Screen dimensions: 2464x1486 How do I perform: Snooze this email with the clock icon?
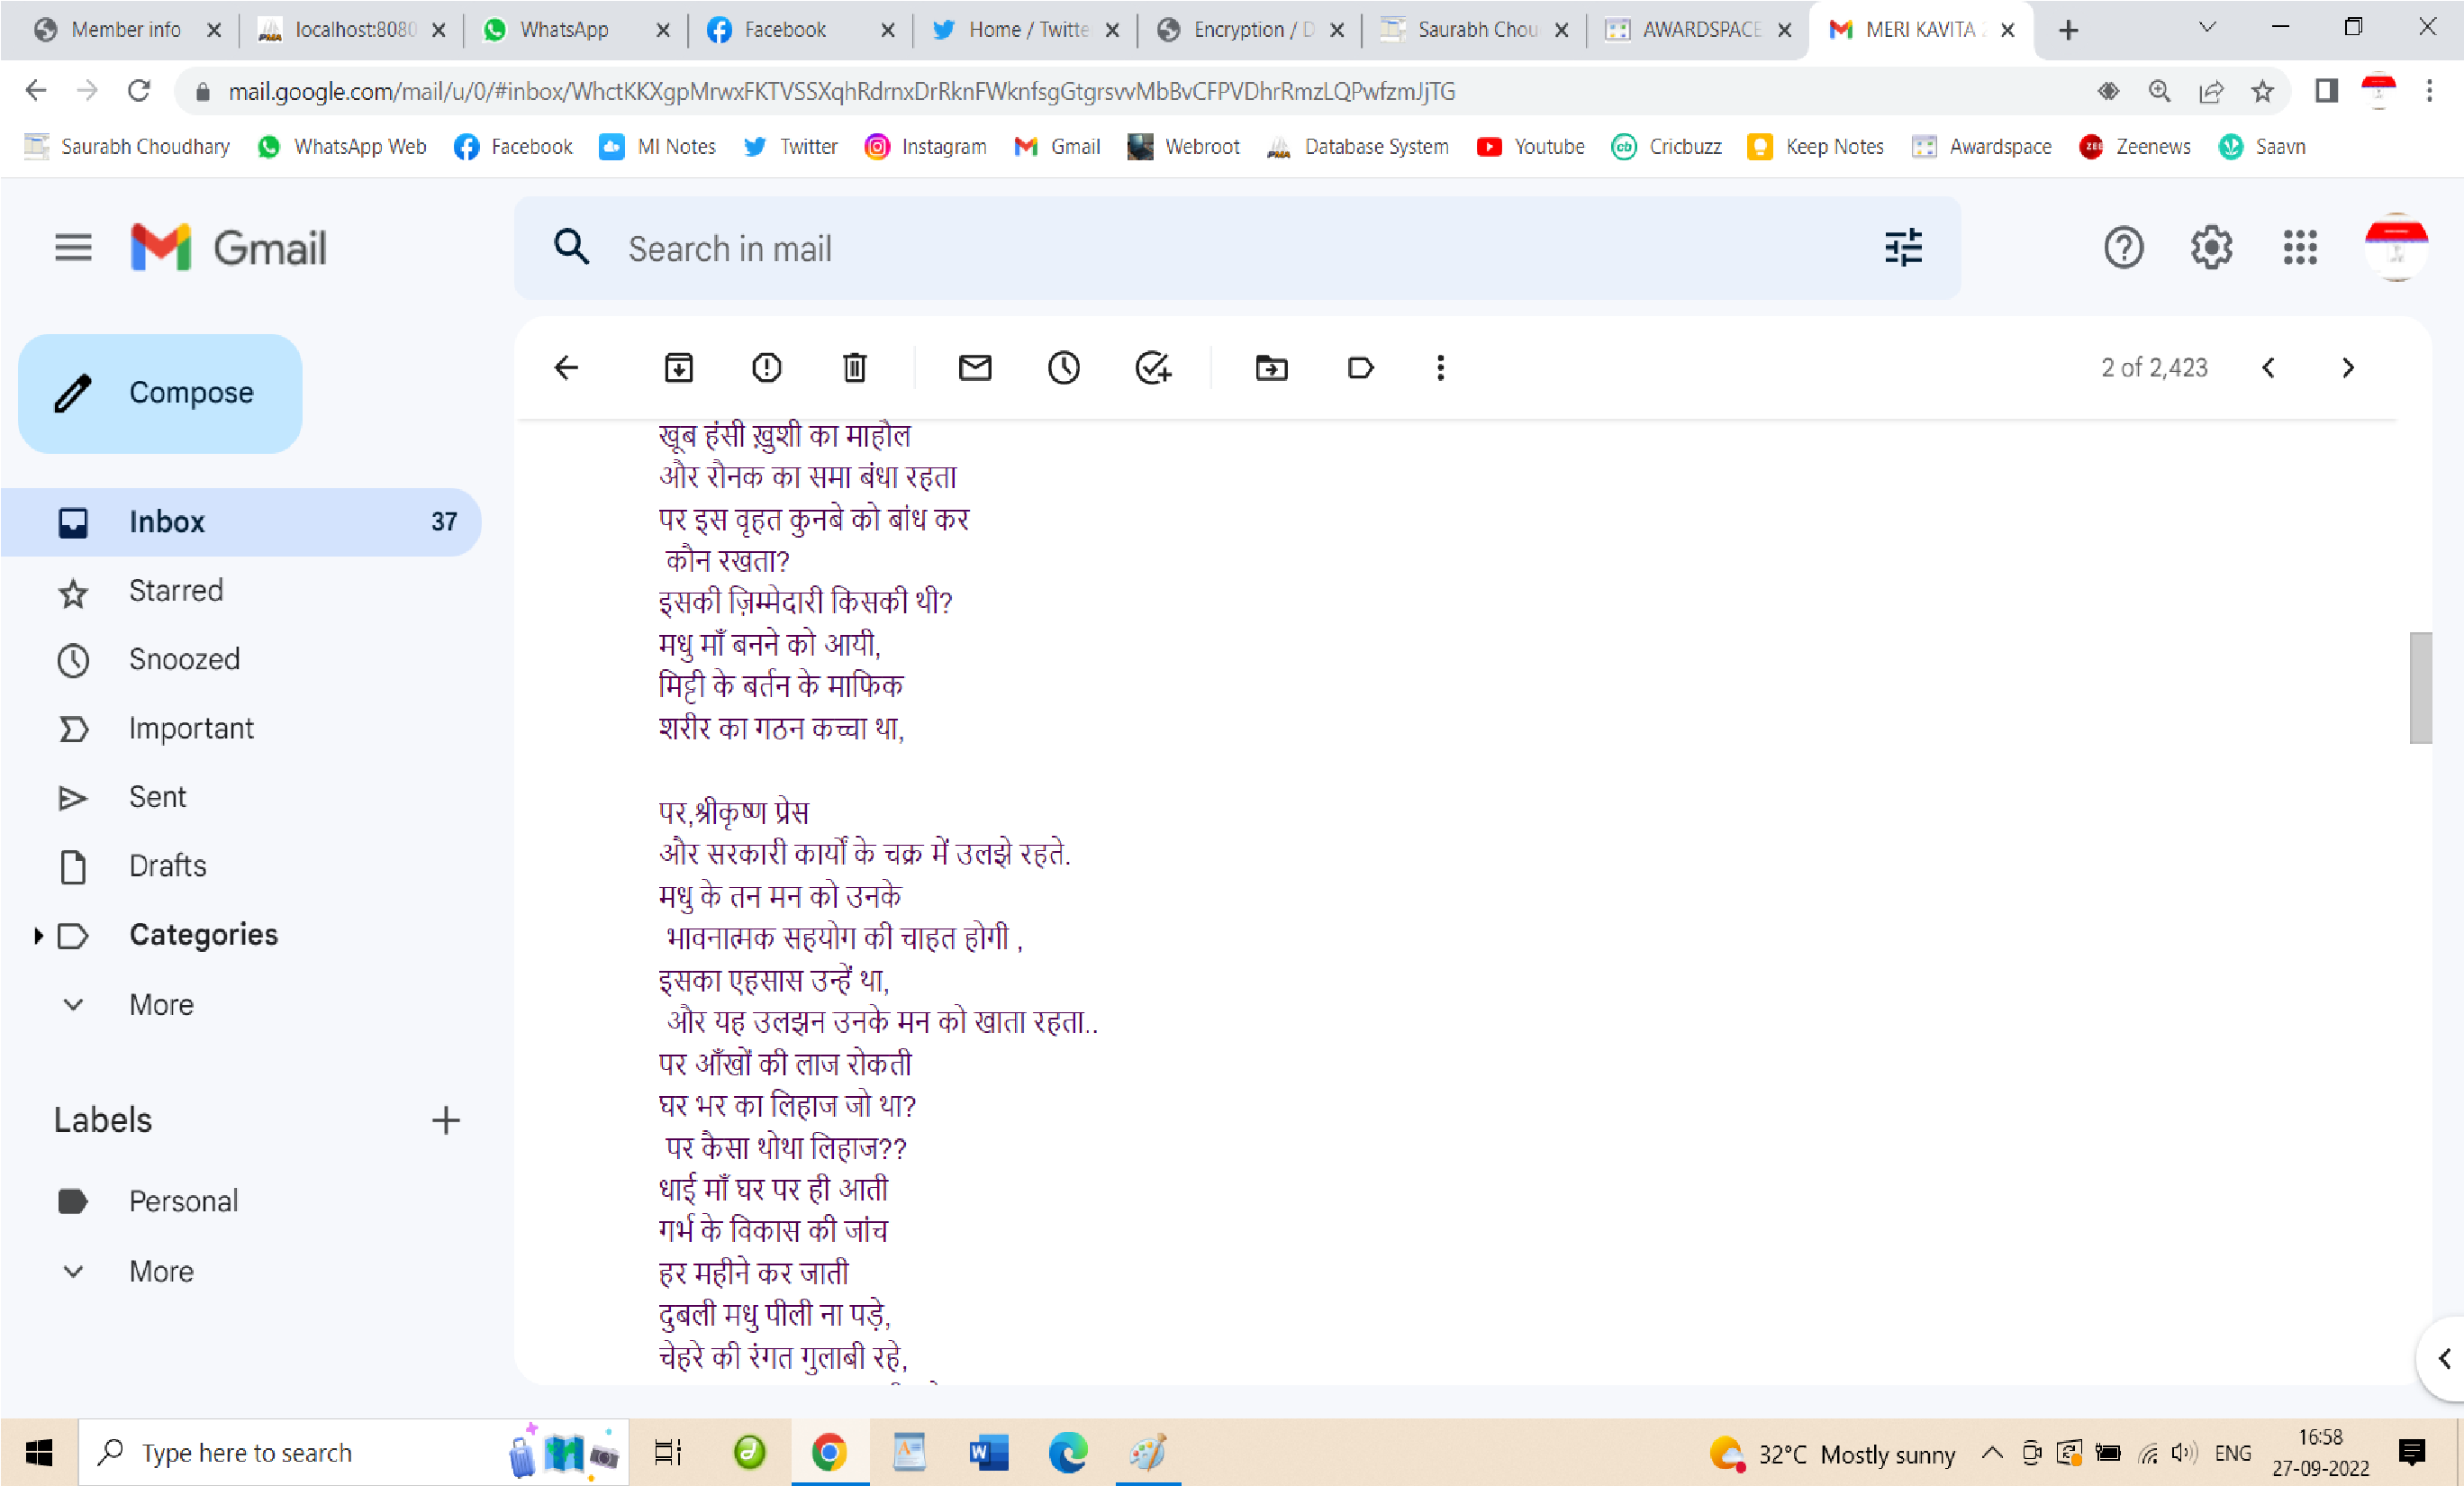pyautogui.click(x=1063, y=368)
